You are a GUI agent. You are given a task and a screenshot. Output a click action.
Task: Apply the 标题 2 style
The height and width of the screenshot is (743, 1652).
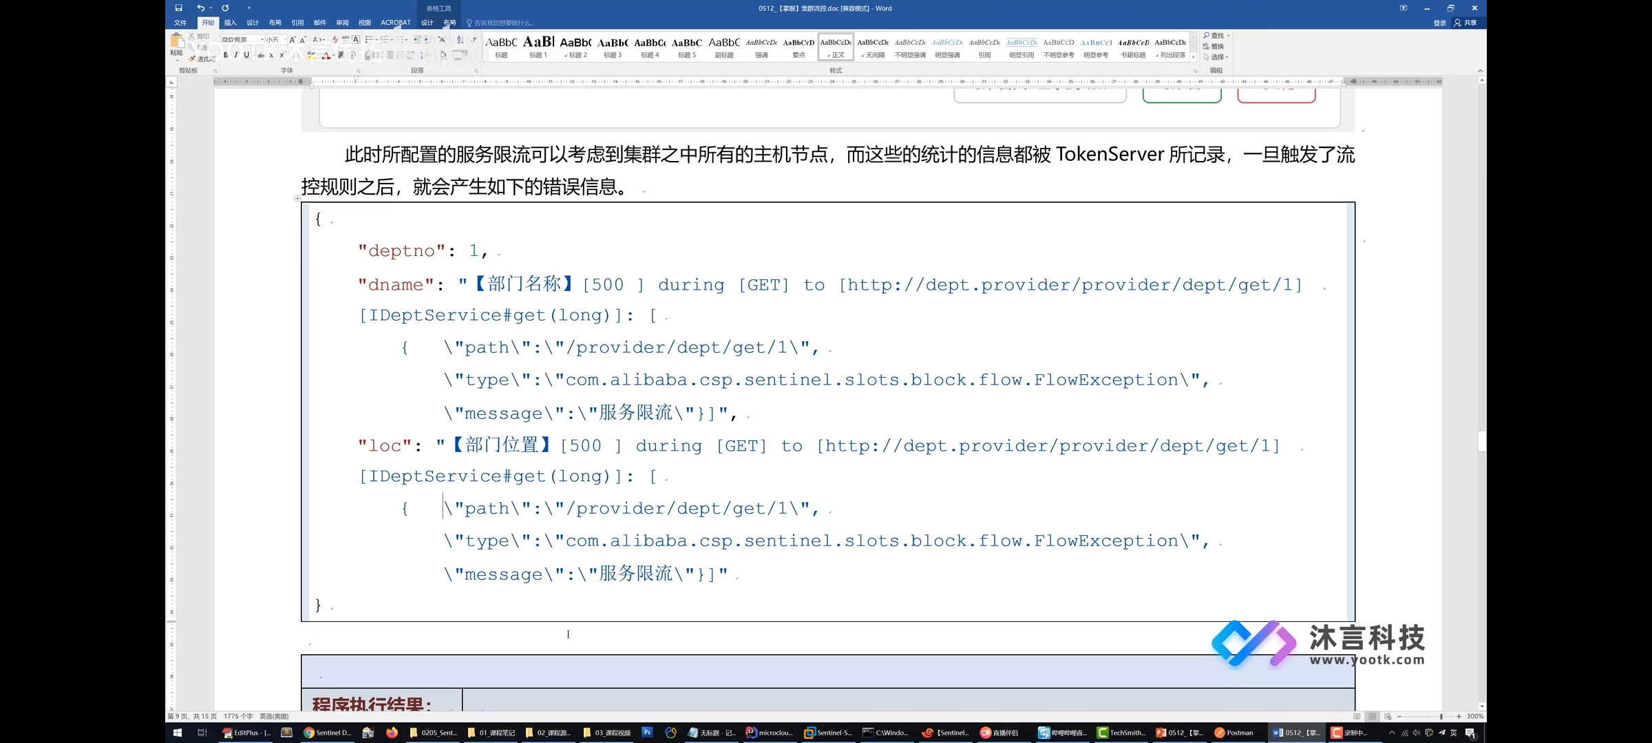(x=575, y=47)
